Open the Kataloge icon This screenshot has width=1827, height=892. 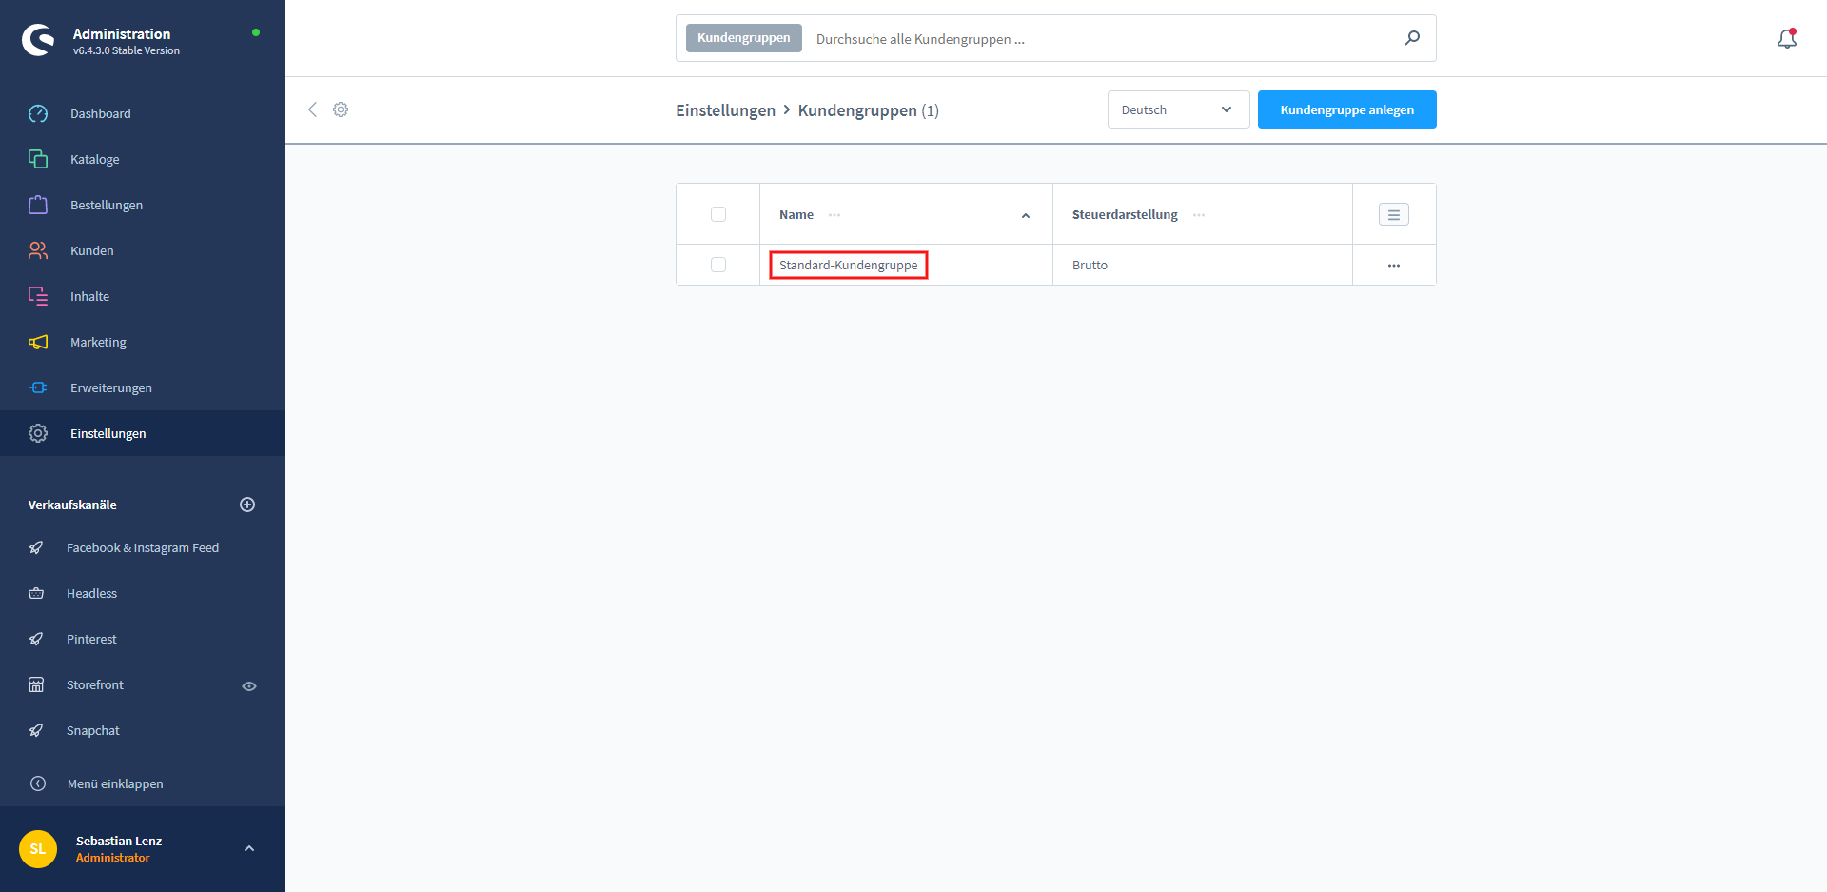click(38, 159)
